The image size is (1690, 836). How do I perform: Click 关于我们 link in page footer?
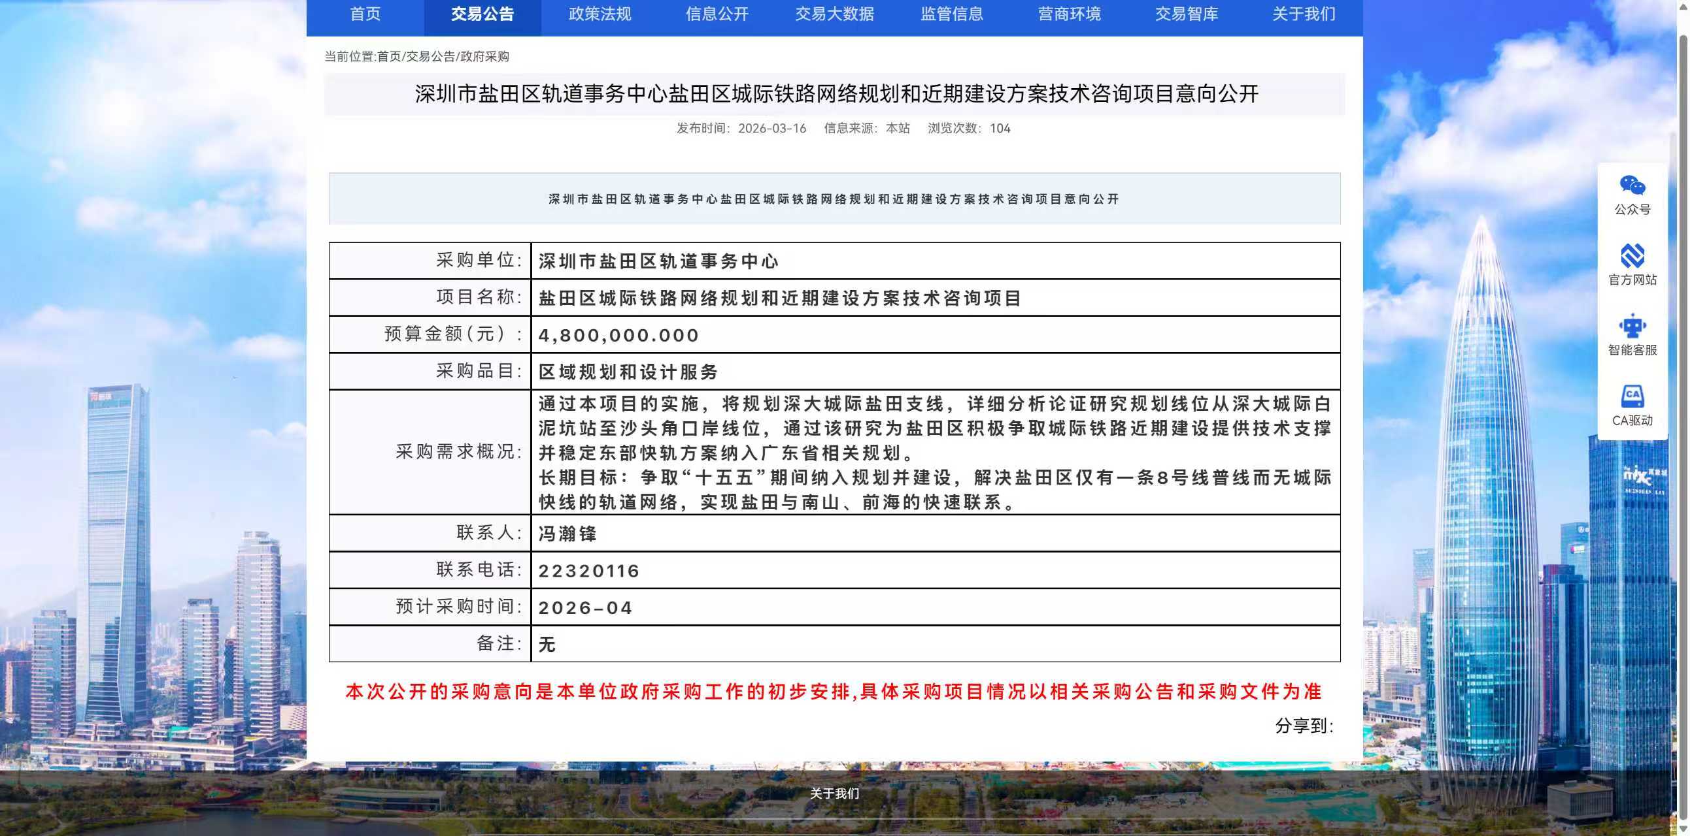pos(835,794)
